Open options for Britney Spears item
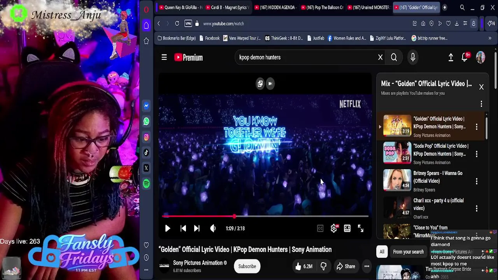498x280 pixels. pyautogui.click(x=477, y=181)
